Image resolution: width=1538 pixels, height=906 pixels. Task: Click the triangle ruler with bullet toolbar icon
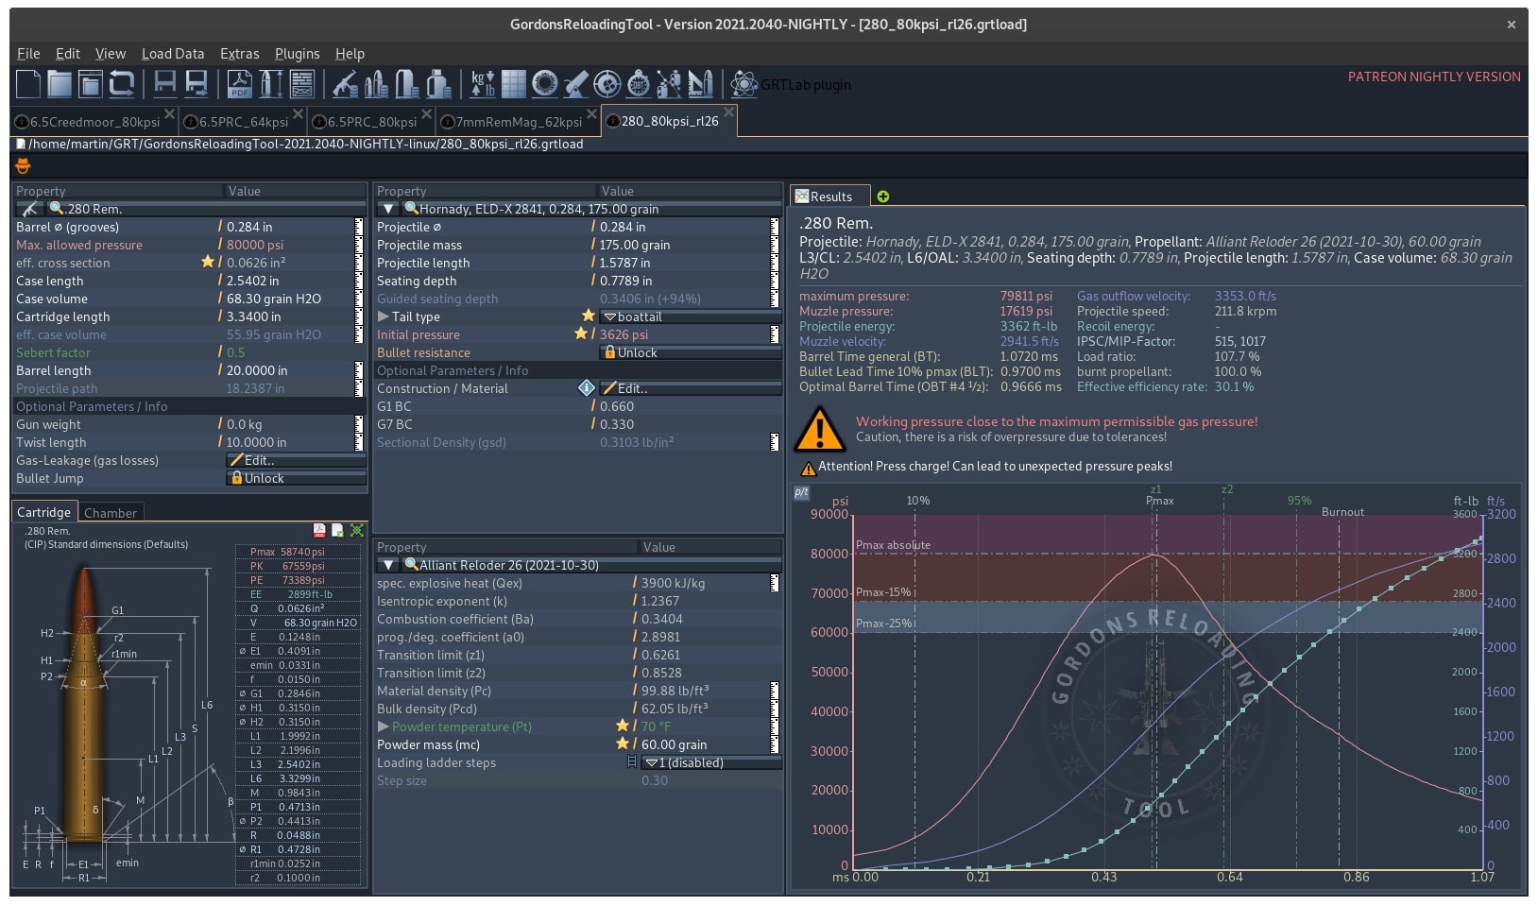(700, 84)
